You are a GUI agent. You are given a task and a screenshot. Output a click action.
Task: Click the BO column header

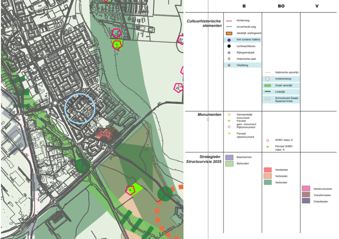tap(281, 6)
